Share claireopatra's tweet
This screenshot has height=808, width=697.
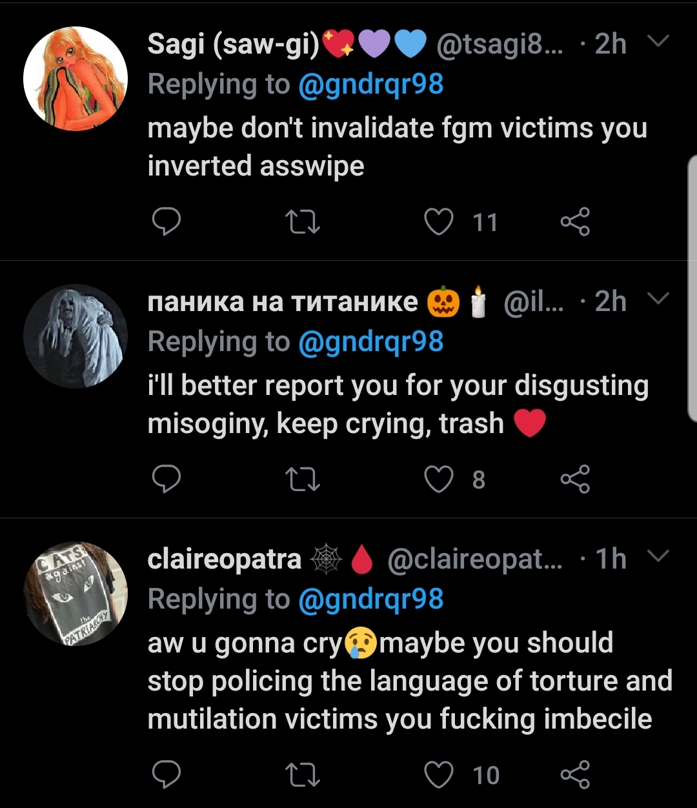point(575,774)
